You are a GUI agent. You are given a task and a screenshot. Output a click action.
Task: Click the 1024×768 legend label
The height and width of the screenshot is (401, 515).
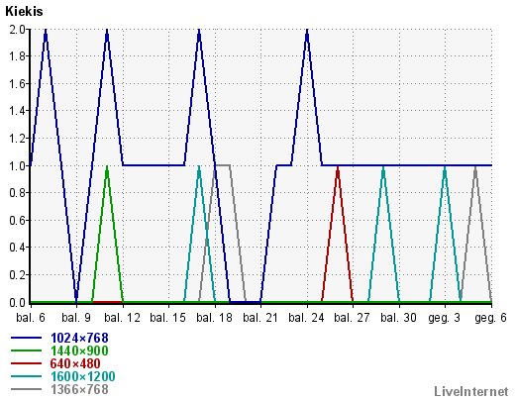click(79, 338)
